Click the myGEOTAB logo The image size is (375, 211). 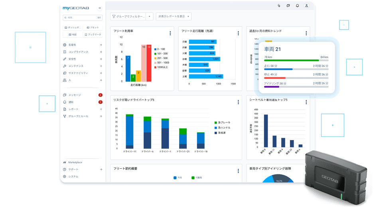pyautogui.click(x=76, y=8)
